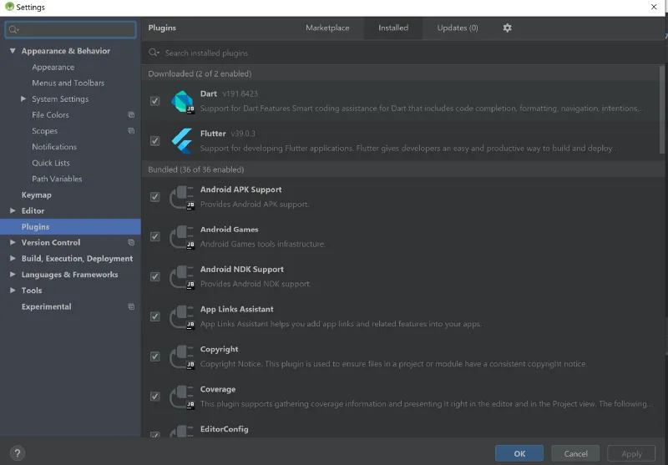Expand Build, Execution, Deployment node
This screenshot has height=465, width=668.
(x=13, y=259)
